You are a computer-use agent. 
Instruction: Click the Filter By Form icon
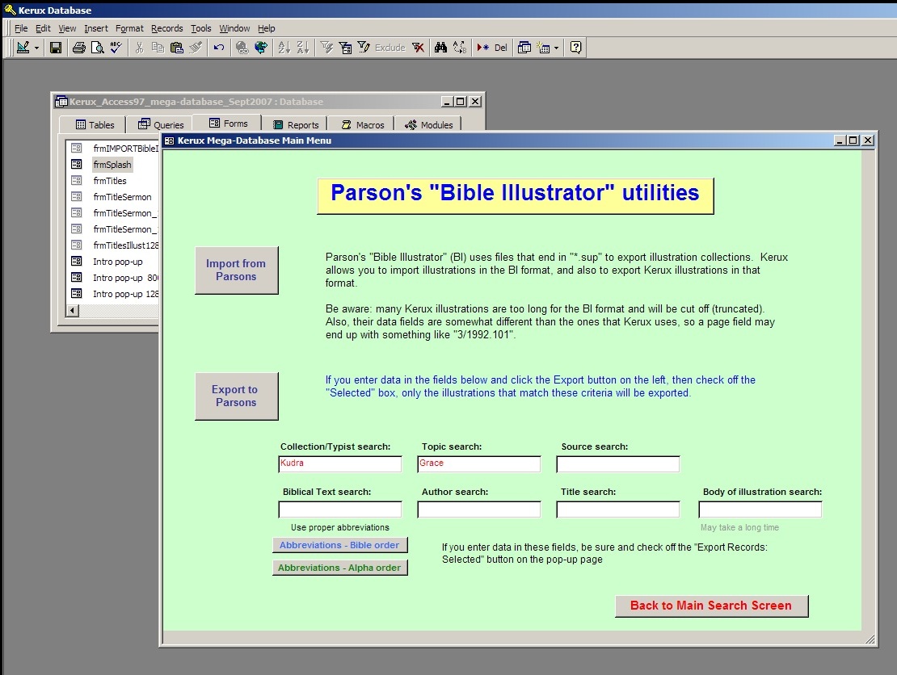346,48
